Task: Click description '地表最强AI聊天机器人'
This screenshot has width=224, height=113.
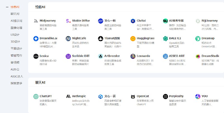Action: click(x=48, y=103)
